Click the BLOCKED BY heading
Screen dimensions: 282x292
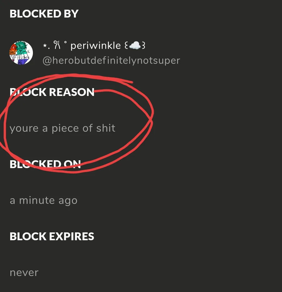coord(44,14)
